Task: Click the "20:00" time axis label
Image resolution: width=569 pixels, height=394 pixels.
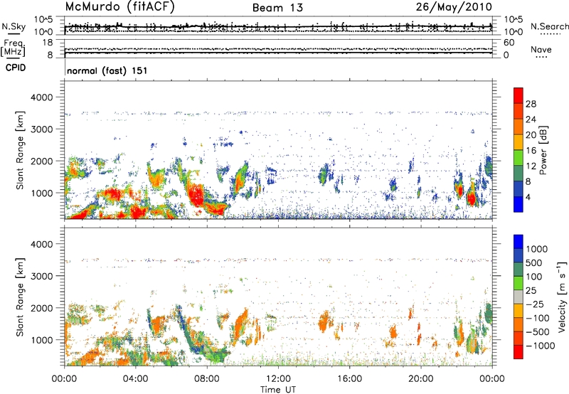Action: tap(421, 379)
